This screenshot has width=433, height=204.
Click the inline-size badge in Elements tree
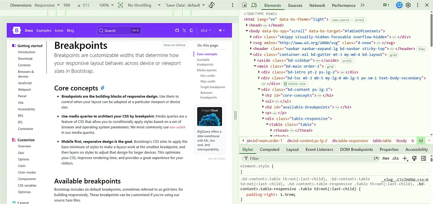294,84
